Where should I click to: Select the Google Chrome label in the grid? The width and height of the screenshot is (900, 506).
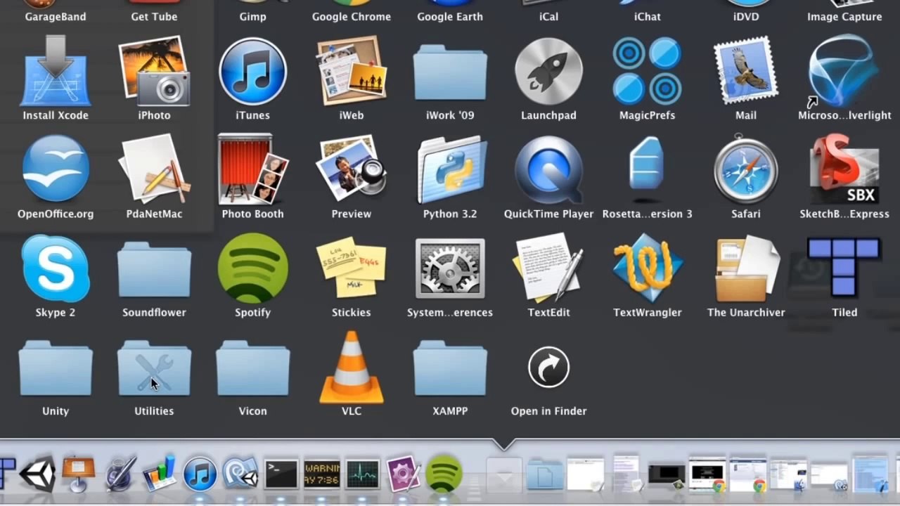click(x=351, y=17)
